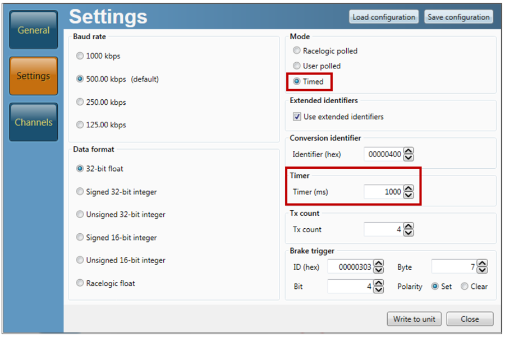Screen dimensions: 505x337
Task: Select the Racelogic polled mode
Action: click(x=297, y=50)
